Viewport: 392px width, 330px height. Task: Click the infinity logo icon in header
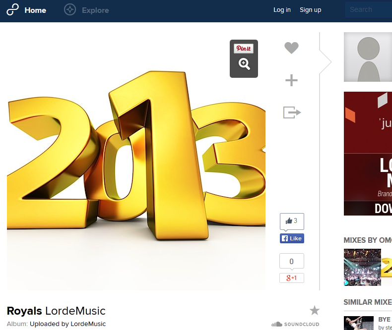pyautogui.click(x=12, y=9)
